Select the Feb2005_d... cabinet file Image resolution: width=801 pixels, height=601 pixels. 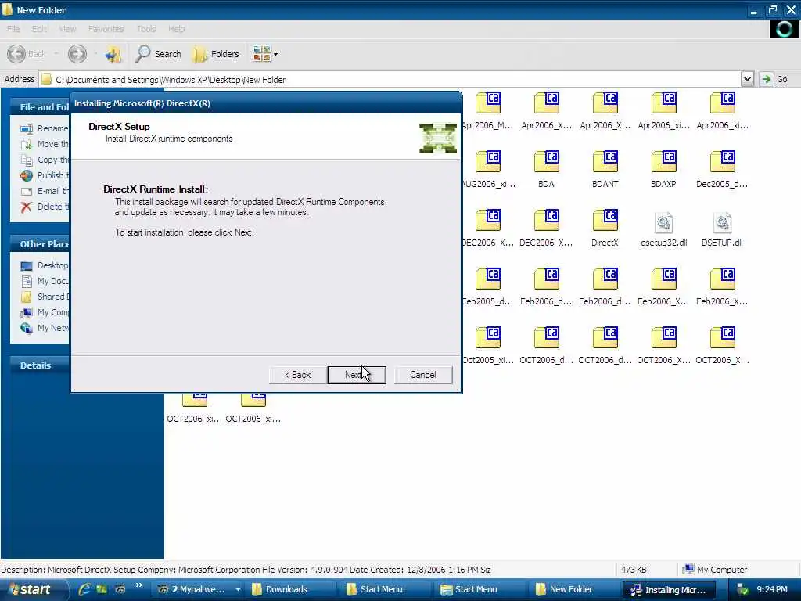pos(487,287)
